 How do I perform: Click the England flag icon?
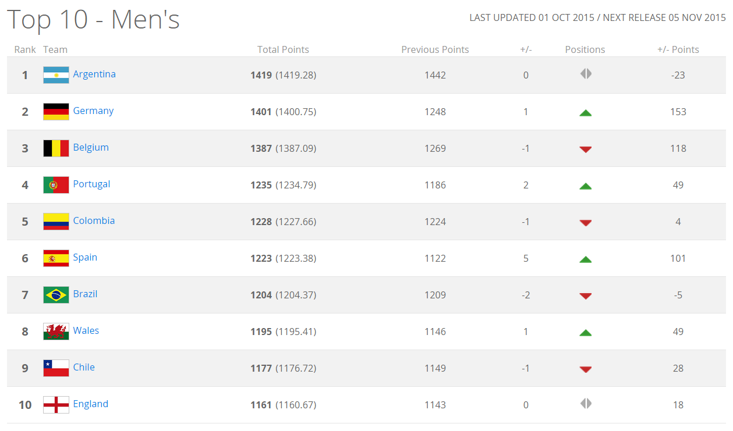click(x=56, y=405)
